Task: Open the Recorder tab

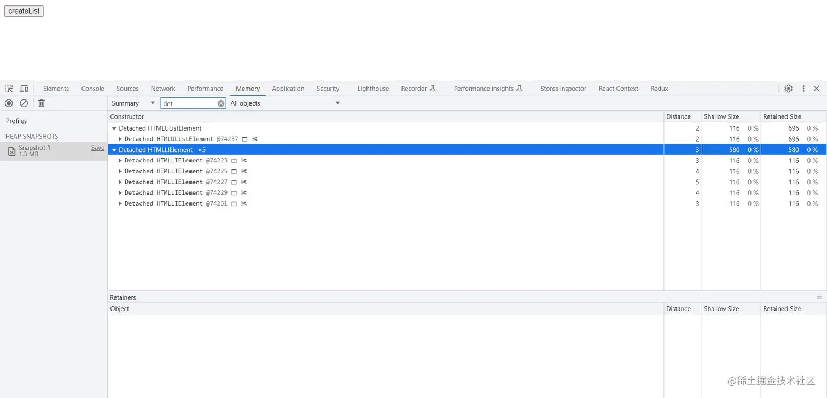Action: pyautogui.click(x=418, y=89)
